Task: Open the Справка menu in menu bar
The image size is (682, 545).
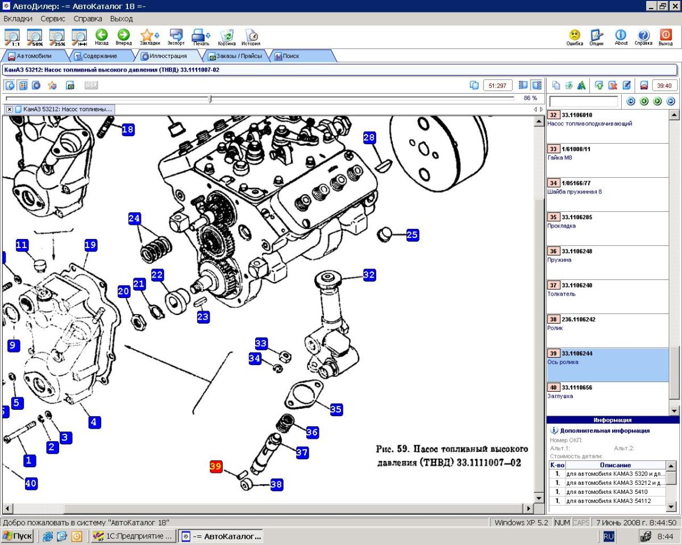Action: (88, 19)
